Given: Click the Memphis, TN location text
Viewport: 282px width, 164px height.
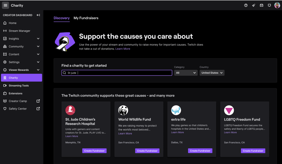Looking at the screenshot, I should [73, 143].
